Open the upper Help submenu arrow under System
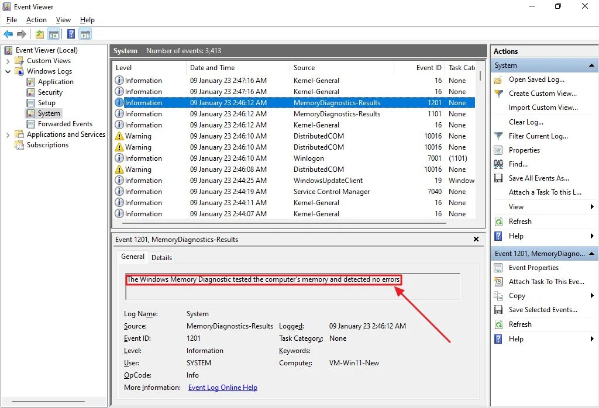This screenshot has width=599, height=408. [592, 236]
